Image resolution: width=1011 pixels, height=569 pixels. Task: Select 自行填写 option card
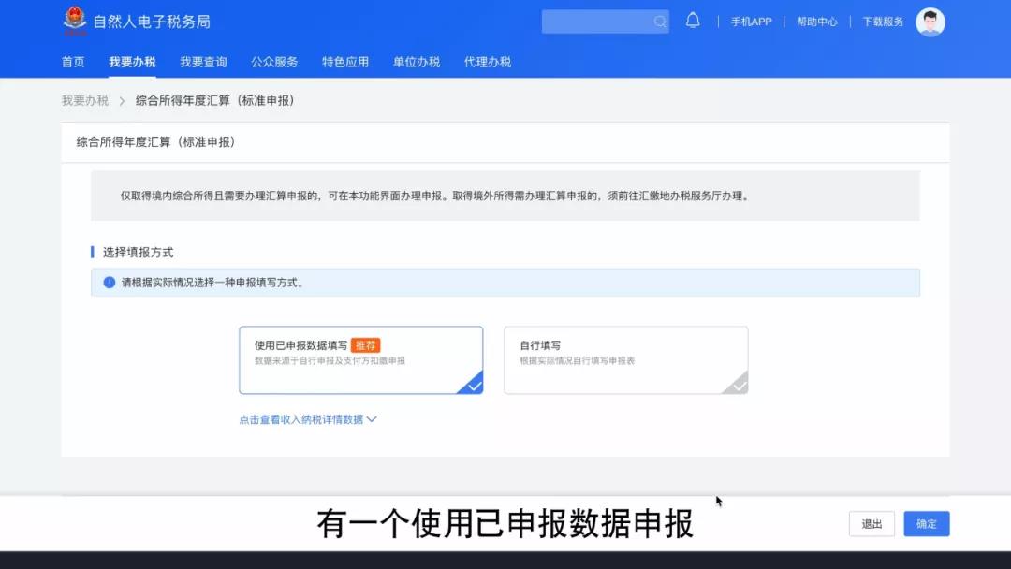(625, 359)
